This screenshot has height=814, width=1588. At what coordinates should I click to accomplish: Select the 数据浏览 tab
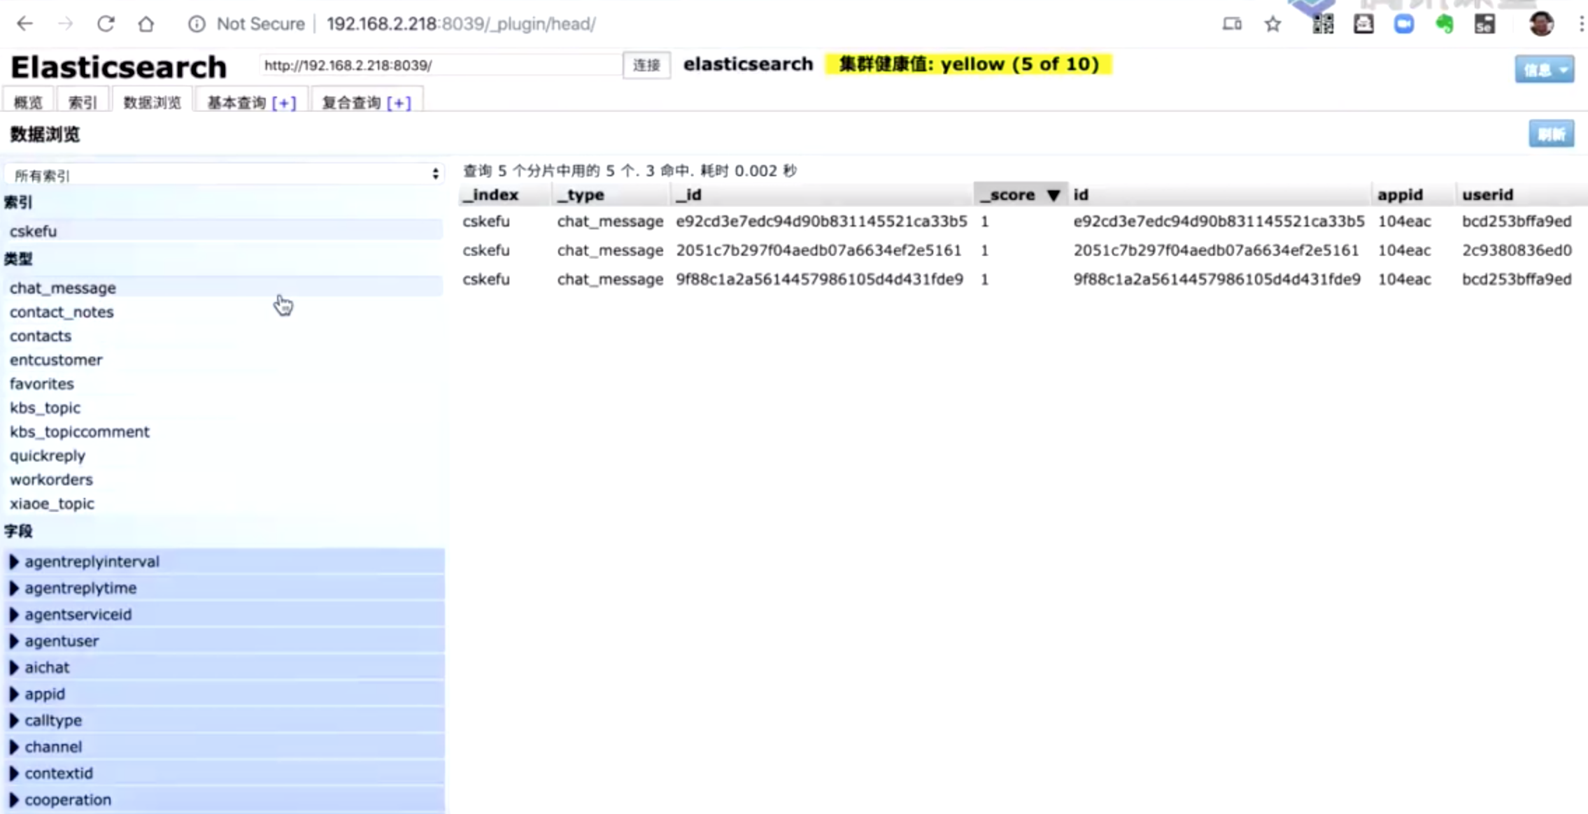pos(152,102)
